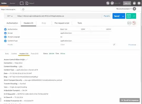
Task: Click the Sync Off status icon
Action: point(112,3)
